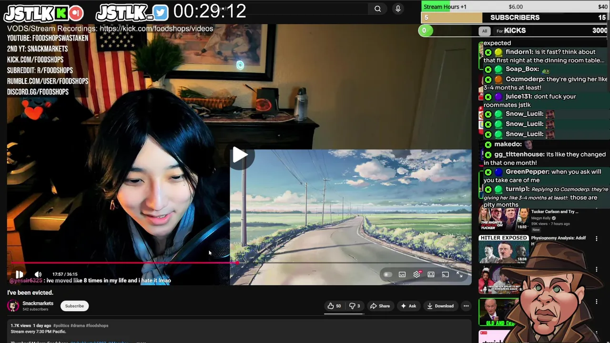Open Megyn Kelly channel name in sidebar
This screenshot has height=343, width=610.
pyautogui.click(x=540, y=218)
